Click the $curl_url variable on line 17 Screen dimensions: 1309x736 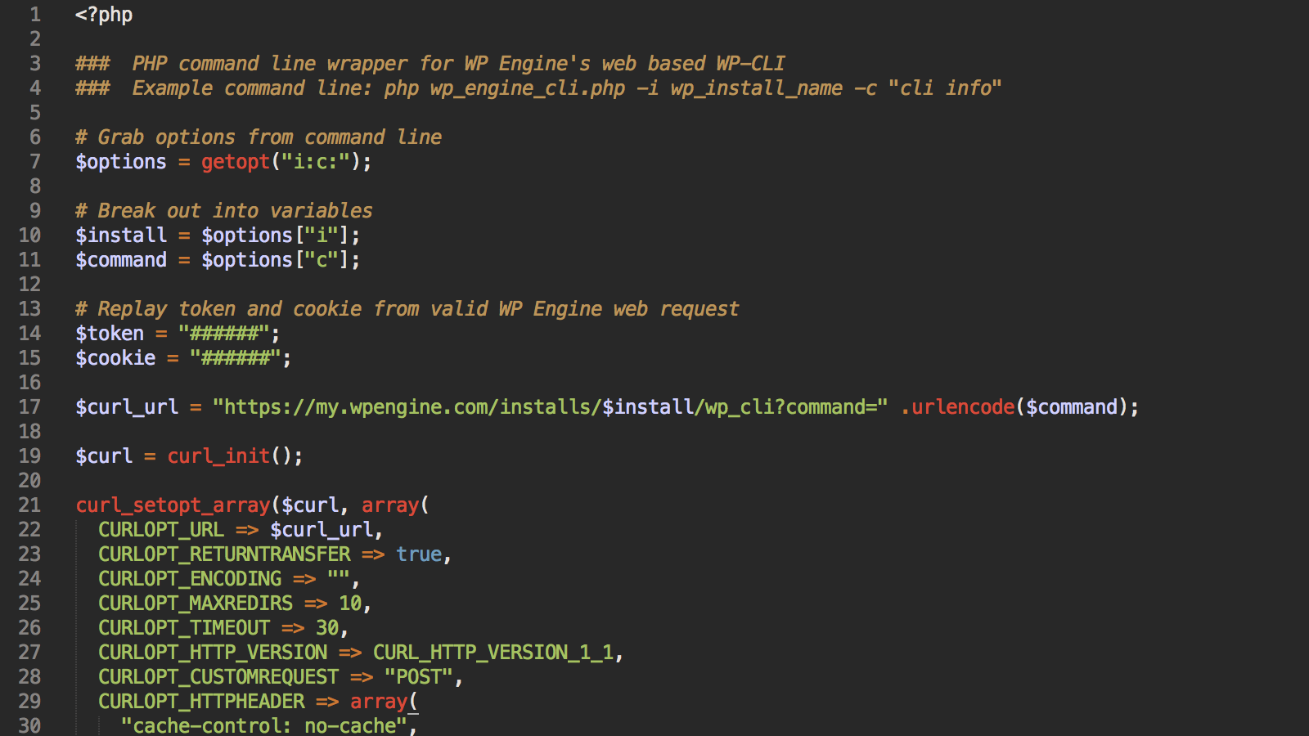(x=127, y=407)
